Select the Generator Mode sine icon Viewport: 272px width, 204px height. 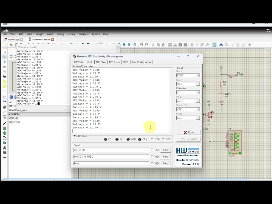click(5, 107)
